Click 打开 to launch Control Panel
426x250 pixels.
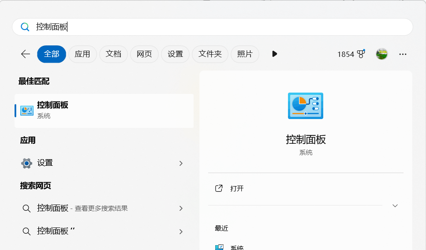pos(237,188)
